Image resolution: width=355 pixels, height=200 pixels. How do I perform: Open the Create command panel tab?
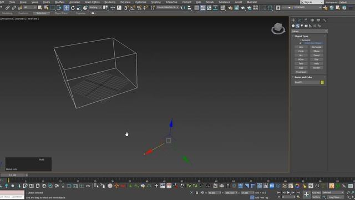pos(293,20)
